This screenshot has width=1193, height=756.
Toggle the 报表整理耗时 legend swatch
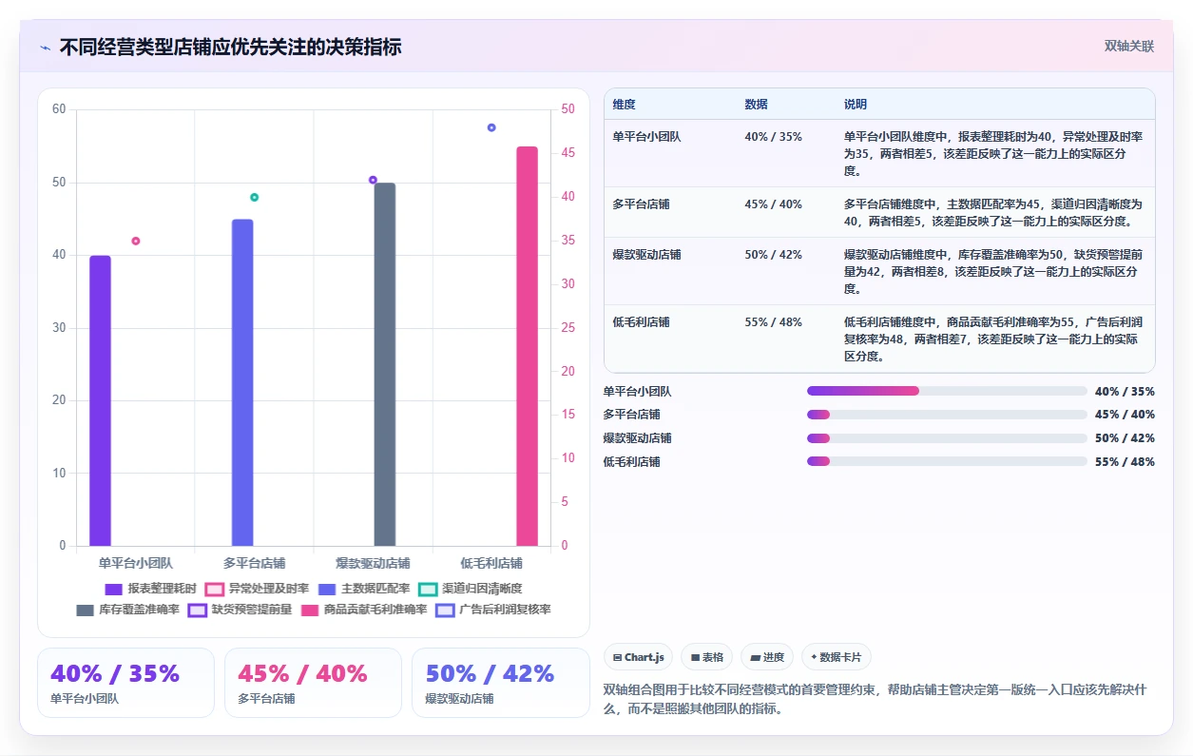tap(114, 589)
